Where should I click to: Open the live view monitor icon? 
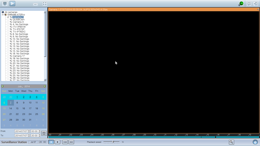pos(5,3)
